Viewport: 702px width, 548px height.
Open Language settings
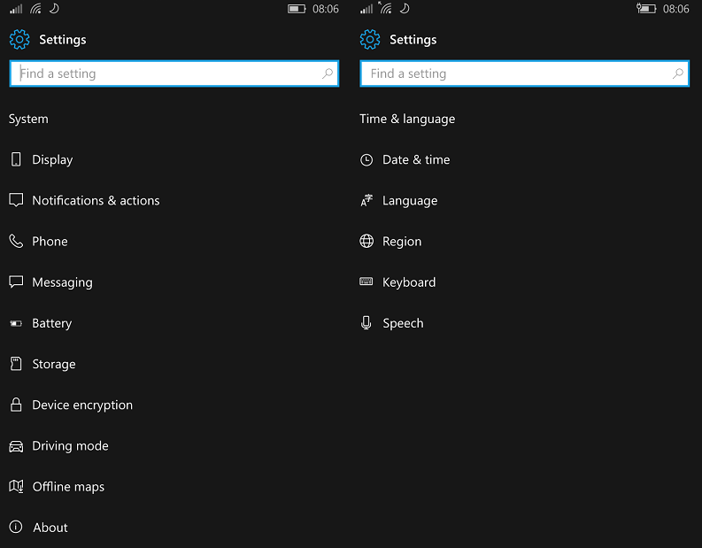[x=410, y=201]
